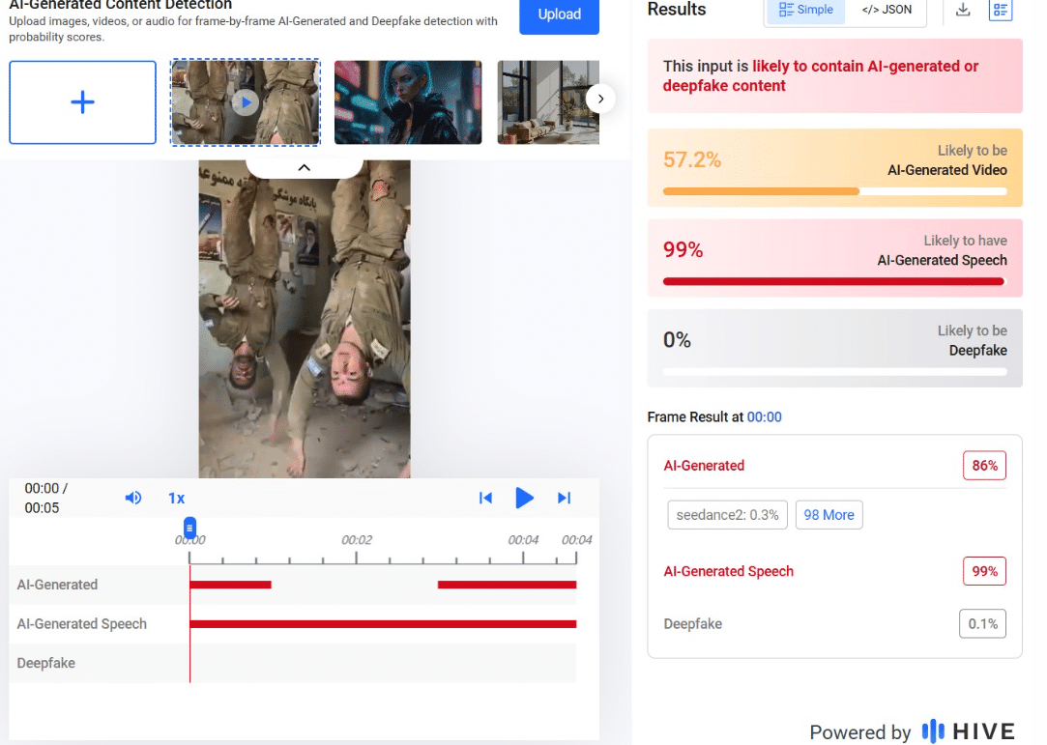Click the Upload button
The height and width of the screenshot is (745, 1047).
559,14
